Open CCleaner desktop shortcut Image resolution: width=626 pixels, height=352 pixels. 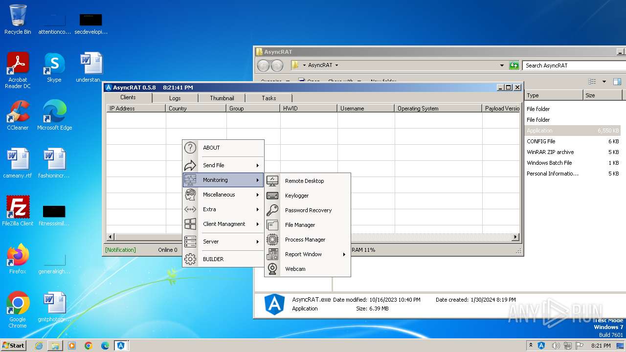click(x=18, y=115)
